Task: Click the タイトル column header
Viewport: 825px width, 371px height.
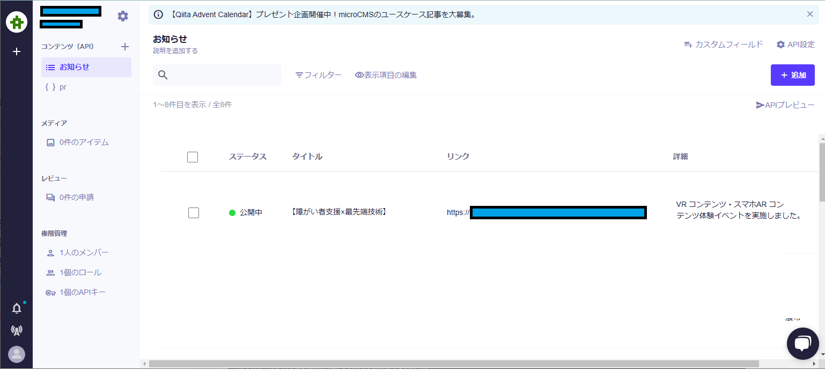Action: [x=307, y=157]
